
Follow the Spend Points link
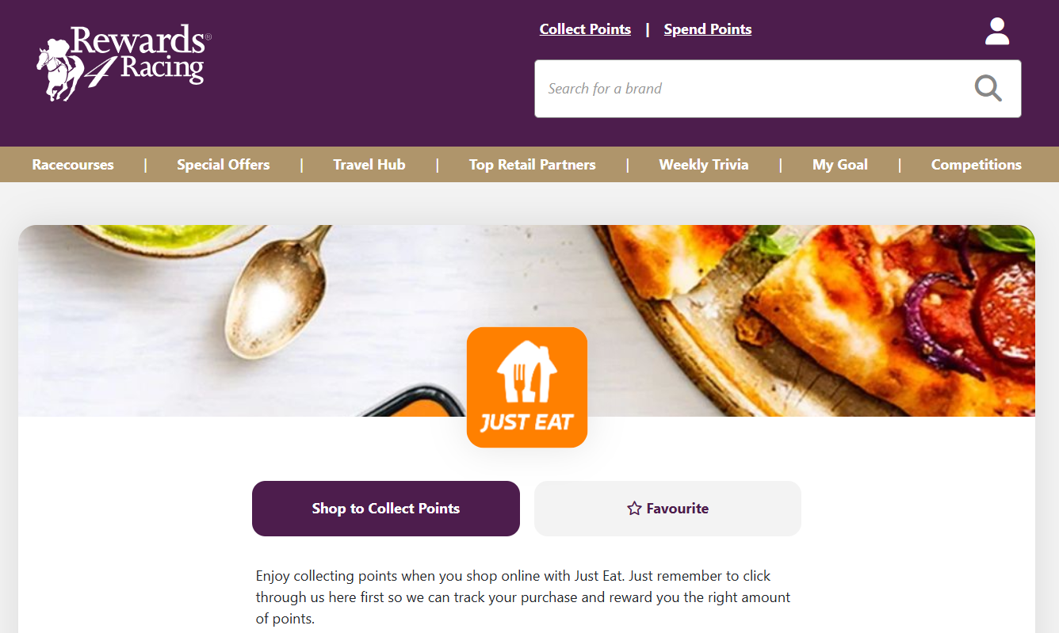coord(708,29)
